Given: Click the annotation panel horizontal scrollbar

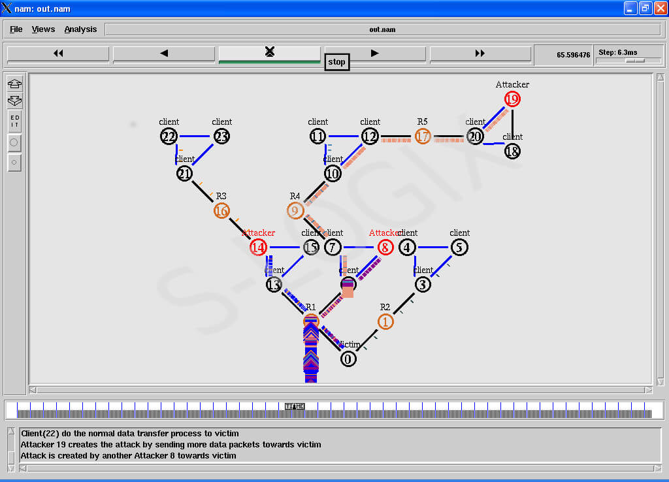Looking at the screenshot, I should (340, 468).
